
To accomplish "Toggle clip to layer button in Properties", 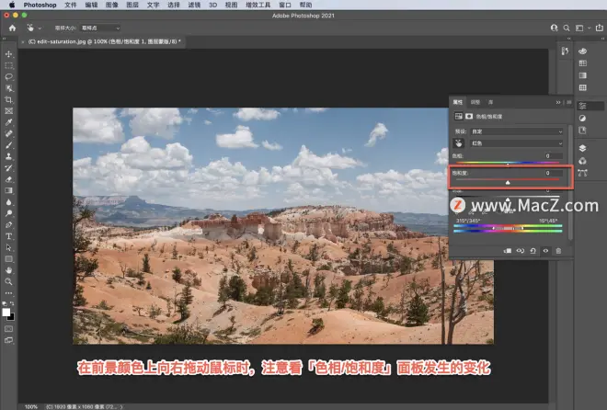I will point(508,251).
